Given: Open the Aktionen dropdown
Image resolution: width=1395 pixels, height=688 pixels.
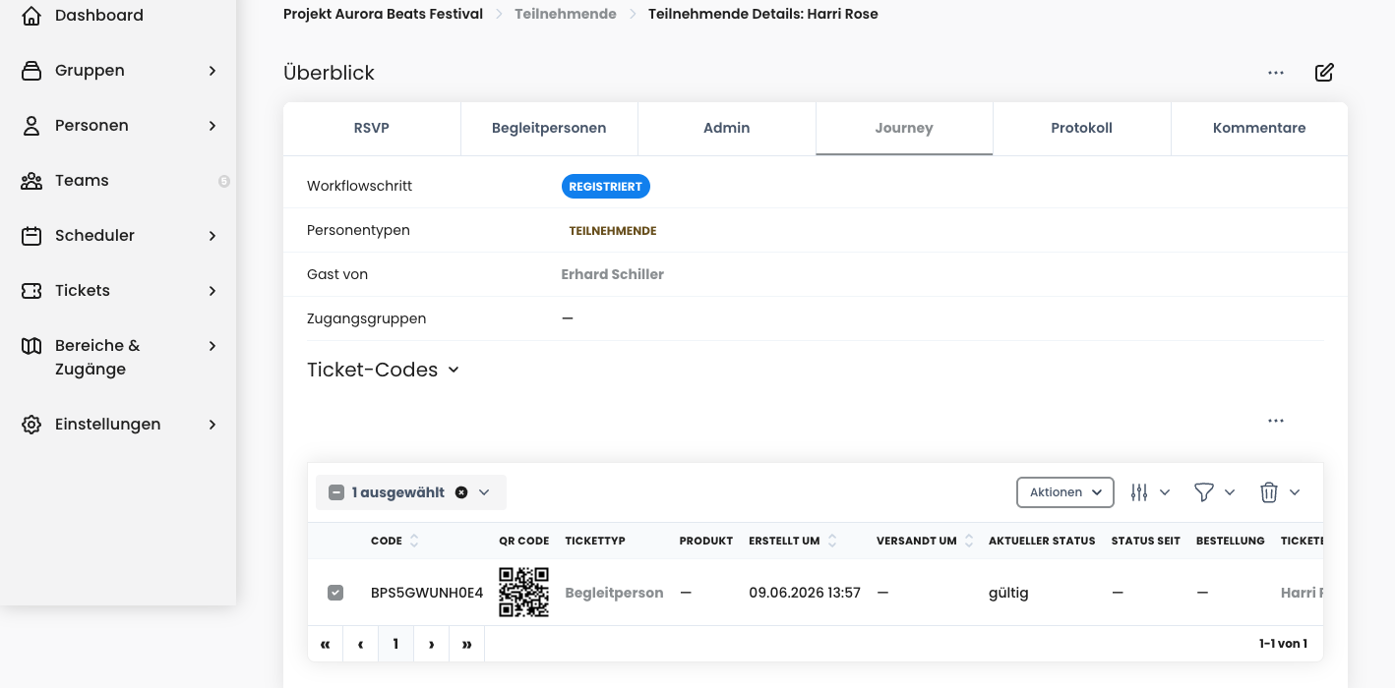Looking at the screenshot, I should pyautogui.click(x=1065, y=492).
